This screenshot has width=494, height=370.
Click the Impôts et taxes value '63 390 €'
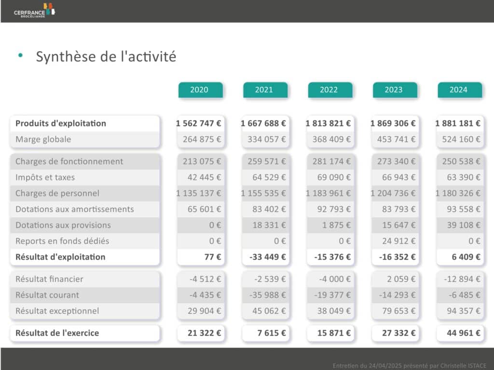(x=464, y=177)
